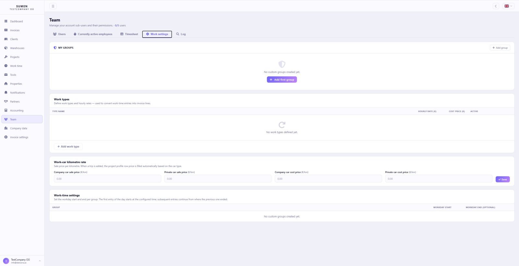Open Invoice settings gear icon
Viewport: 519px width, 266px height.
pos(6,137)
